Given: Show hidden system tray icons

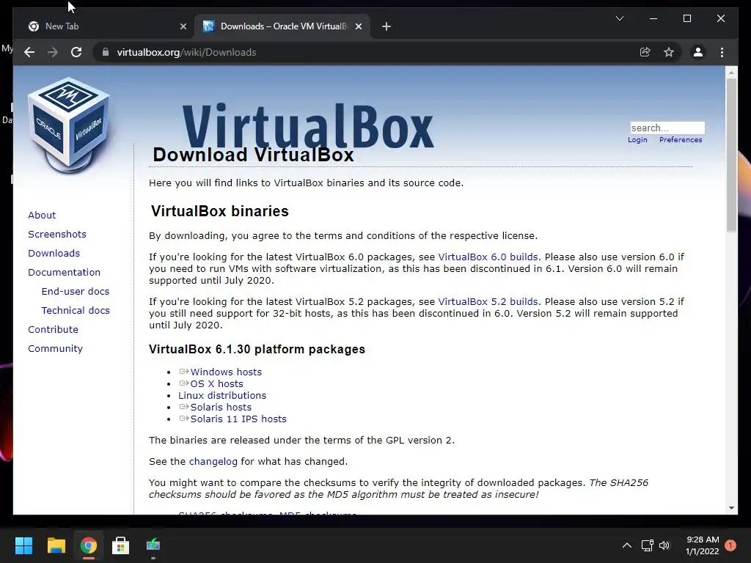Looking at the screenshot, I should 626,545.
